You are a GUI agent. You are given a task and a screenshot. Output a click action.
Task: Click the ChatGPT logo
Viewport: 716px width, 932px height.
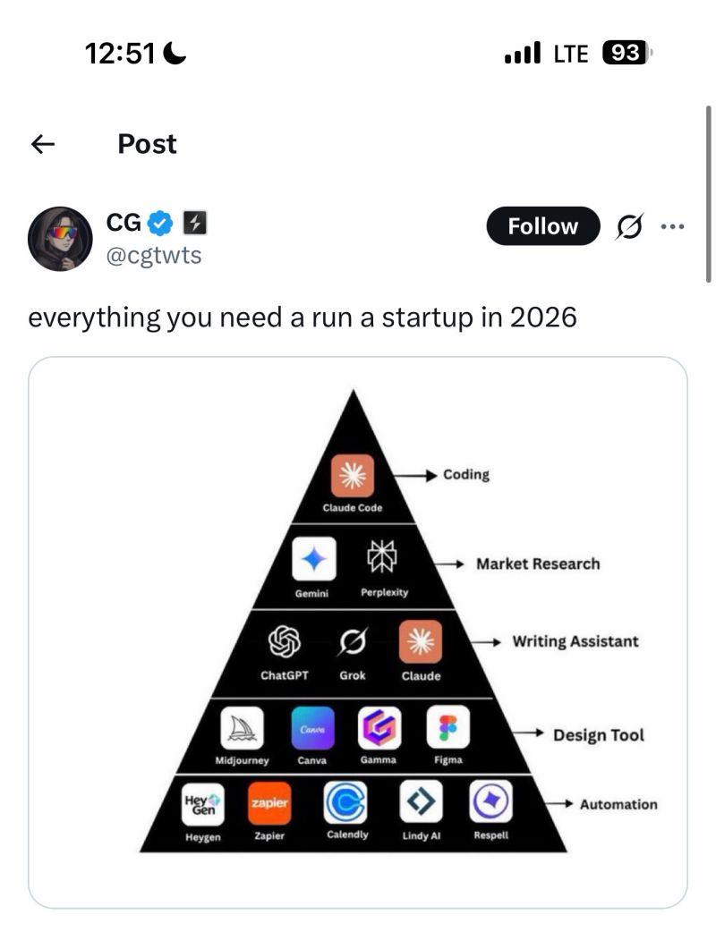(x=285, y=642)
